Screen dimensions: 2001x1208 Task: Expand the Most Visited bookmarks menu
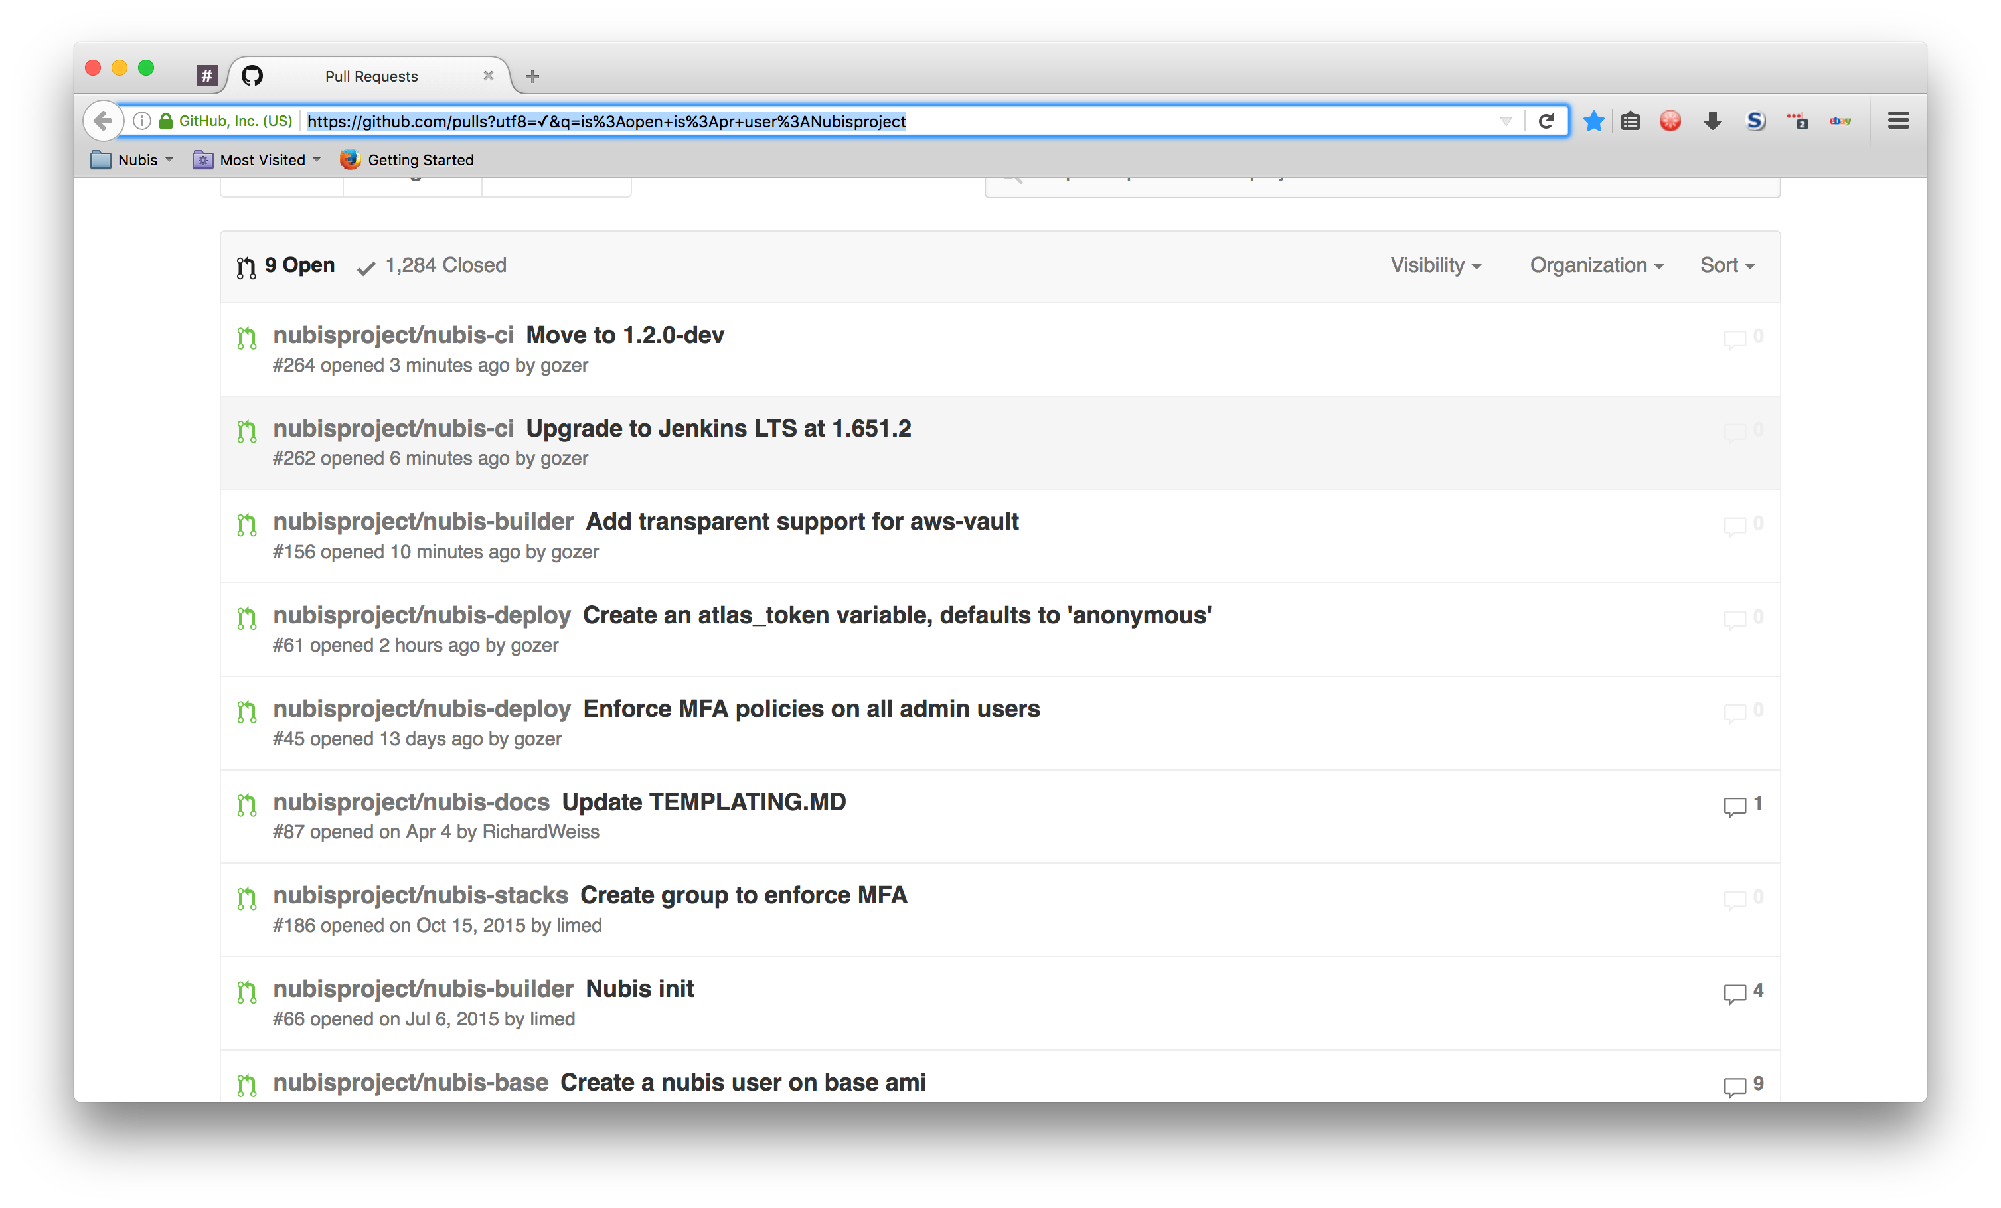click(256, 159)
